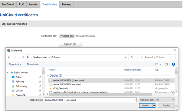183x111 pixels.
Task: Click the V350_Demo.vlp file icon
Action: [51, 88]
